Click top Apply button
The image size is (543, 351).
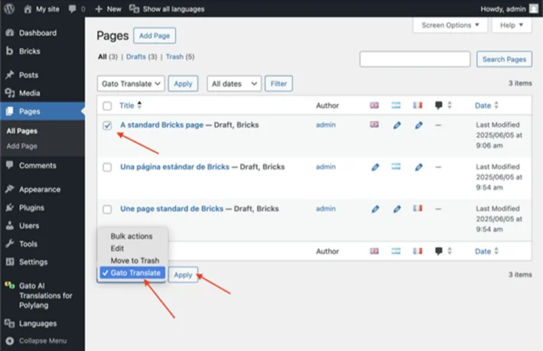click(183, 84)
